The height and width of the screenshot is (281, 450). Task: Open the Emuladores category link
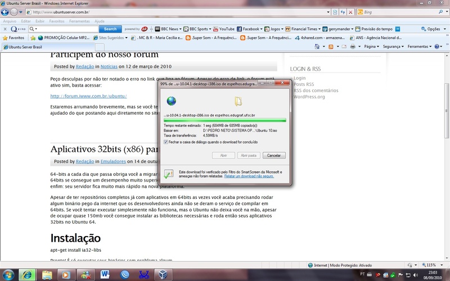[x=113, y=161]
